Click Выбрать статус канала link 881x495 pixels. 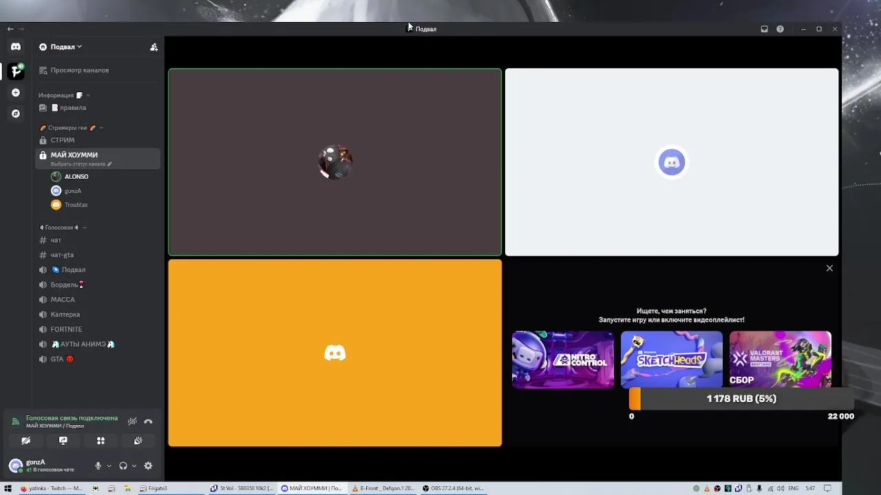coord(81,164)
